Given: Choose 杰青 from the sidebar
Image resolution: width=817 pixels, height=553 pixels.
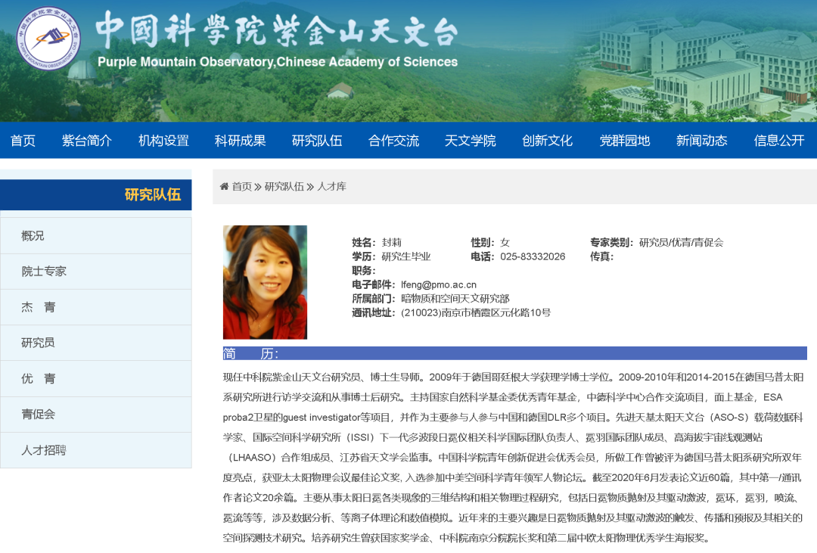Looking at the screenshot, I should pyautogui.click(x=38, y=307).
